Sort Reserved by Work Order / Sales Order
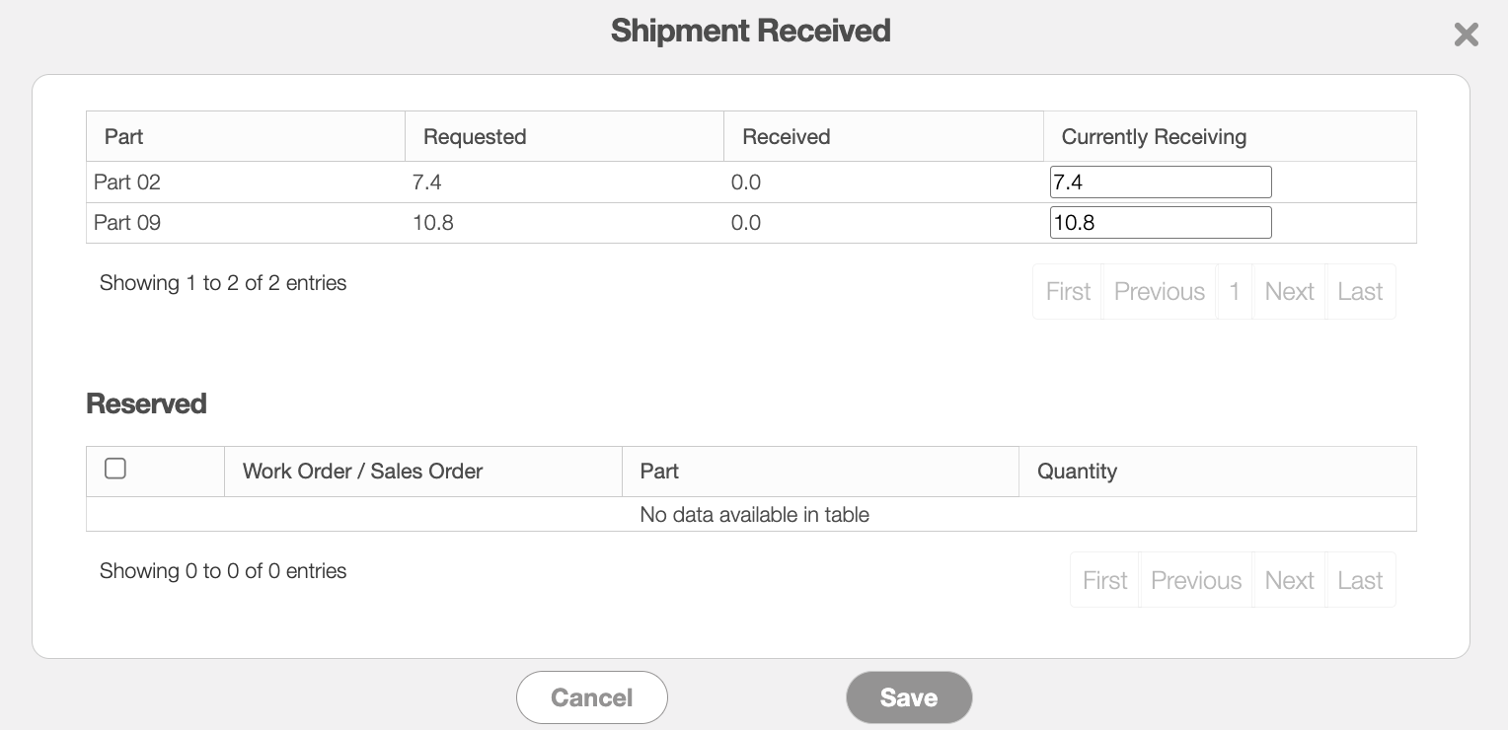 click(x=423, y=472)
